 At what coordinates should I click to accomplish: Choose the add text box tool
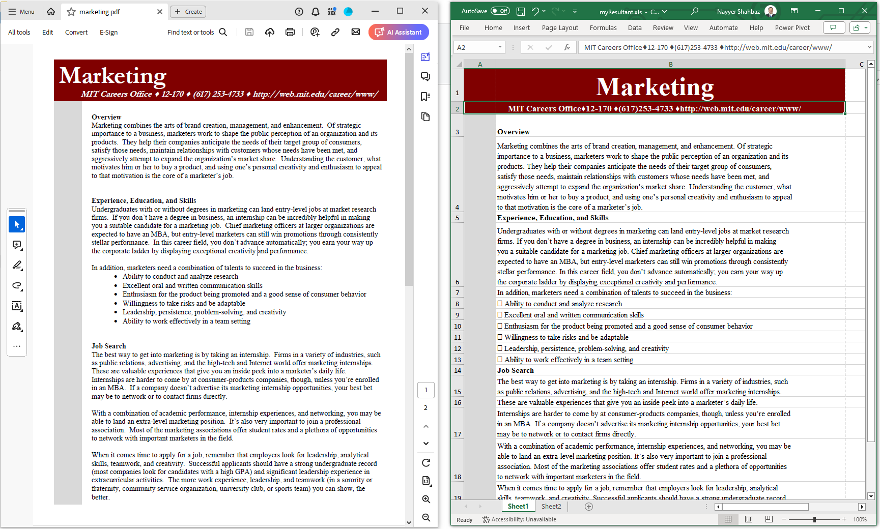coord(17,306)
